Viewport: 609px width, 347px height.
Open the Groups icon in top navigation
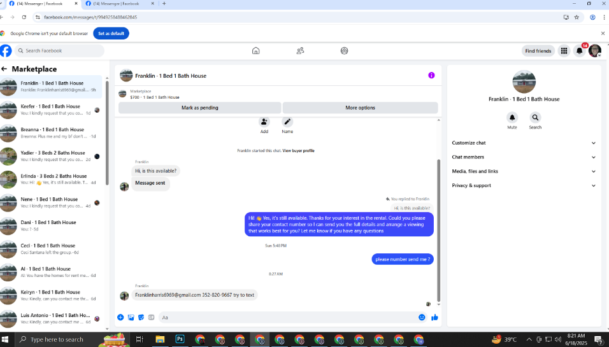344,51
